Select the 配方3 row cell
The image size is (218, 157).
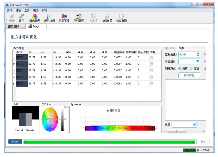[22, 77]
